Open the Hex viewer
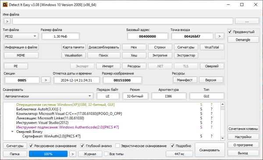 [134, 47]
